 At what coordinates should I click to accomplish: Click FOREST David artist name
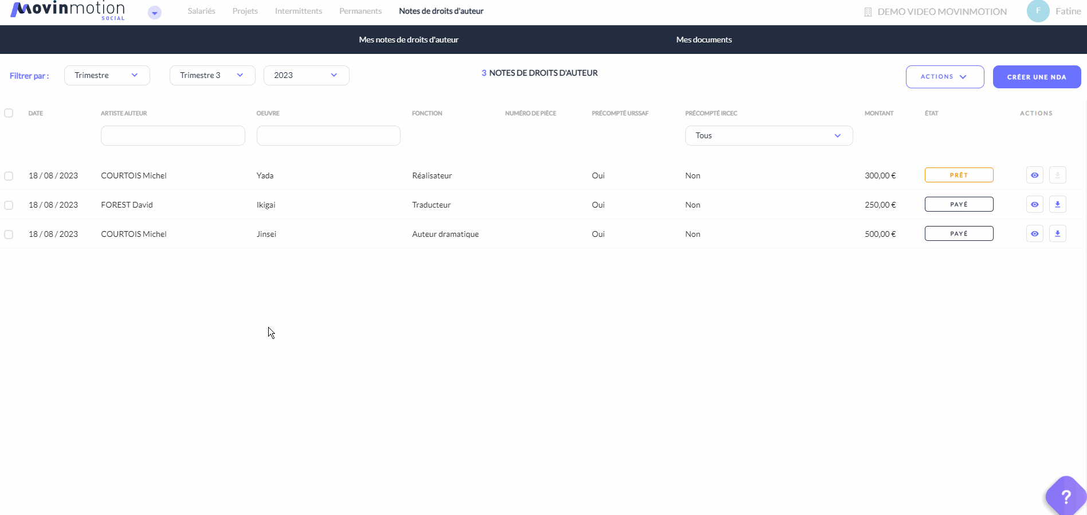coord(127,205)
